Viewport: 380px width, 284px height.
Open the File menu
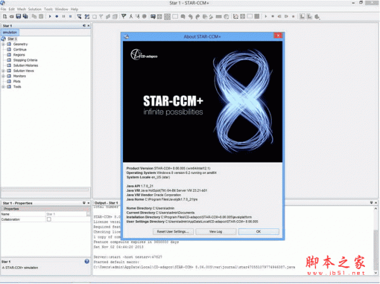click(3, 9)
